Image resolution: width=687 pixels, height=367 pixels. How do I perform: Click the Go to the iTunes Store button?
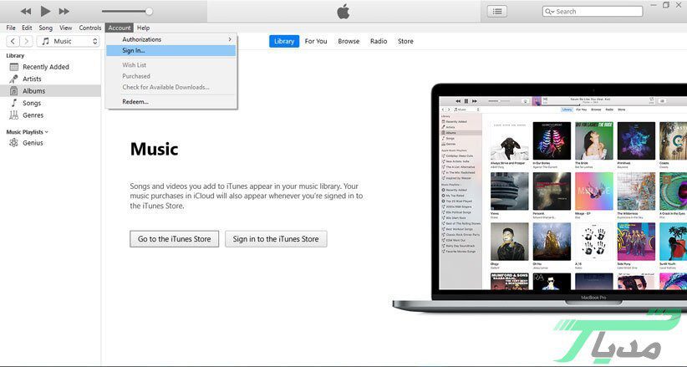175,239
